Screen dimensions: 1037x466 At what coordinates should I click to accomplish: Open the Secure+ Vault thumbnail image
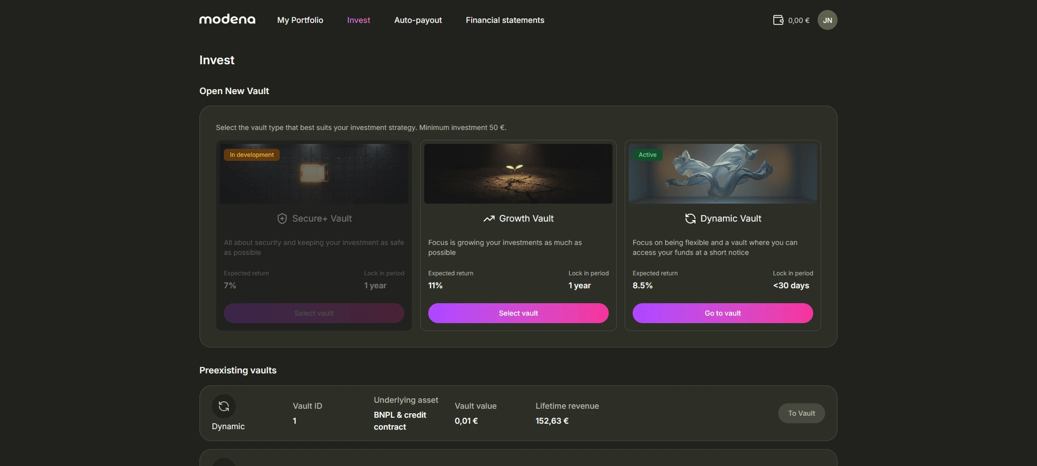tap(314, 173)
